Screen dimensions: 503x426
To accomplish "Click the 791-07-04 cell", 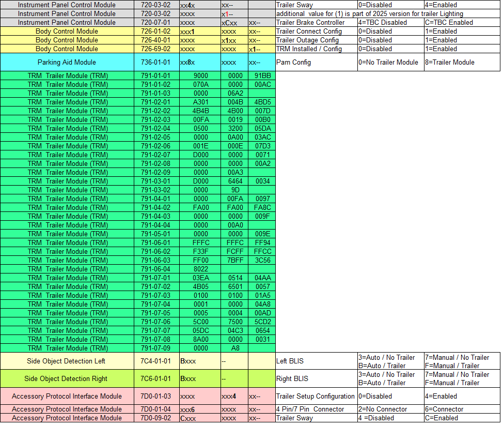I will tap(156, 304).
